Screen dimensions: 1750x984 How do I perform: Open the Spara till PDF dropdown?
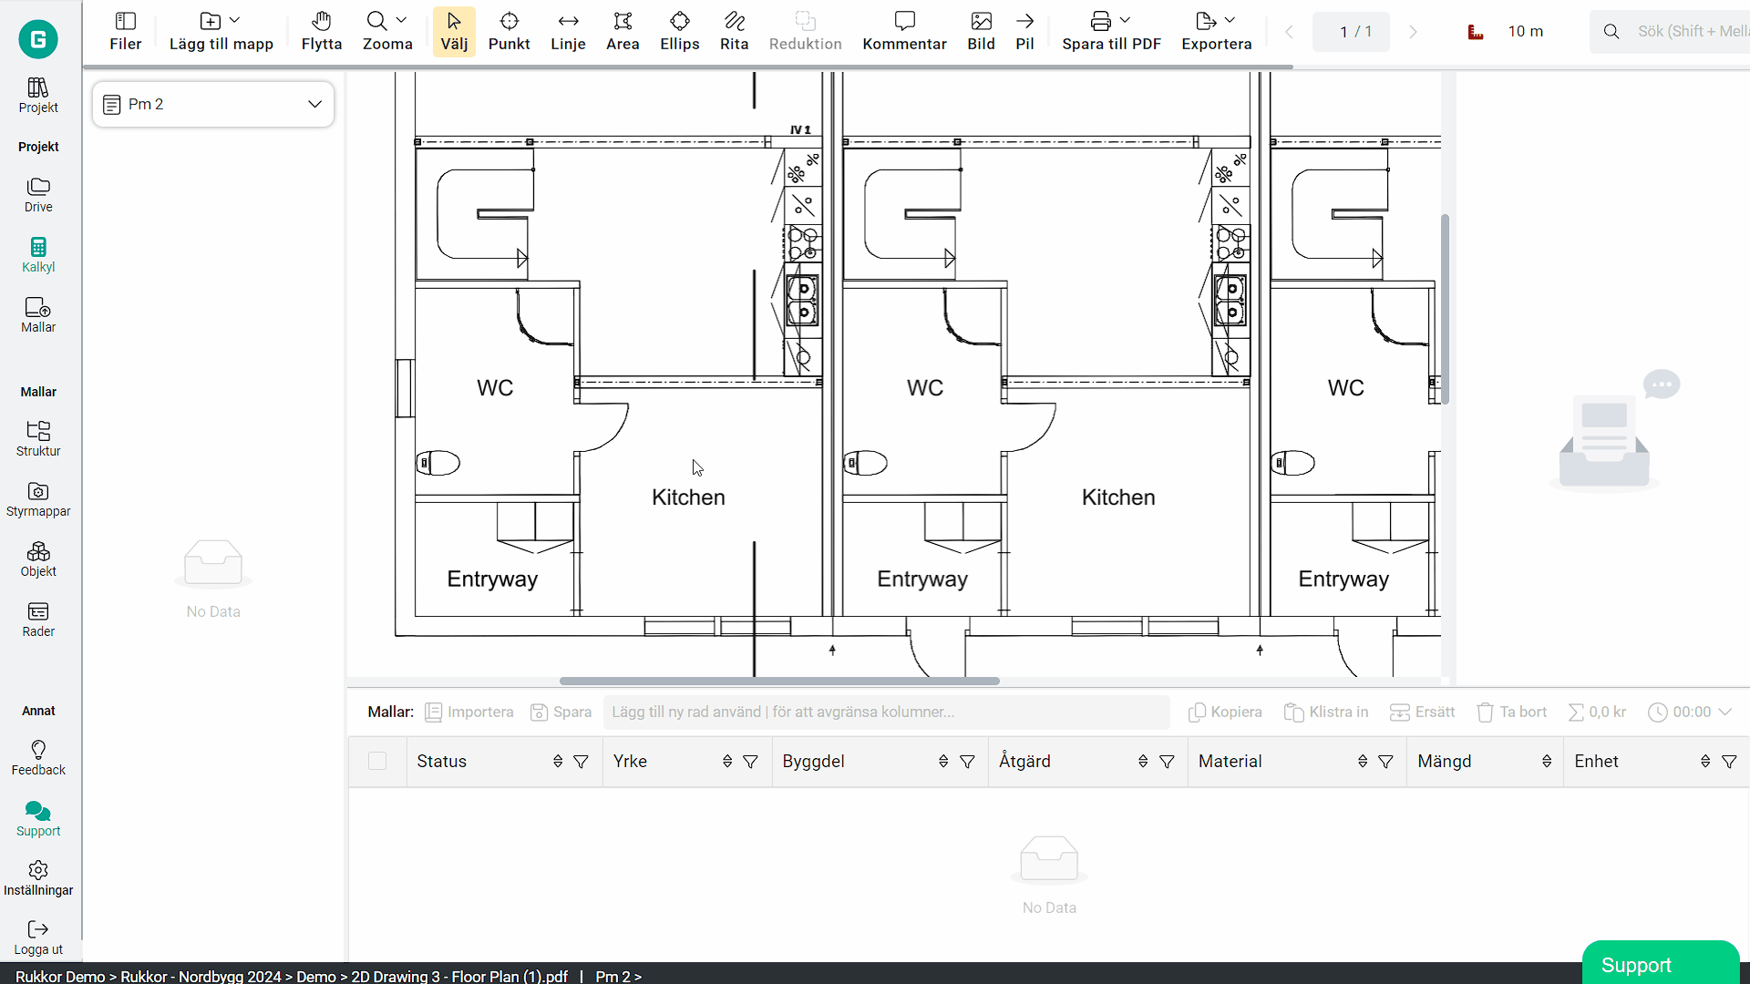1125,20
